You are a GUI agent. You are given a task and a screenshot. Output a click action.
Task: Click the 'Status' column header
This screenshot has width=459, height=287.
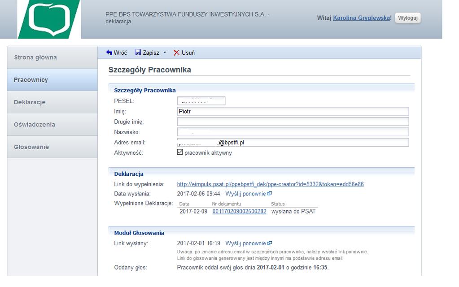[277, 204]
